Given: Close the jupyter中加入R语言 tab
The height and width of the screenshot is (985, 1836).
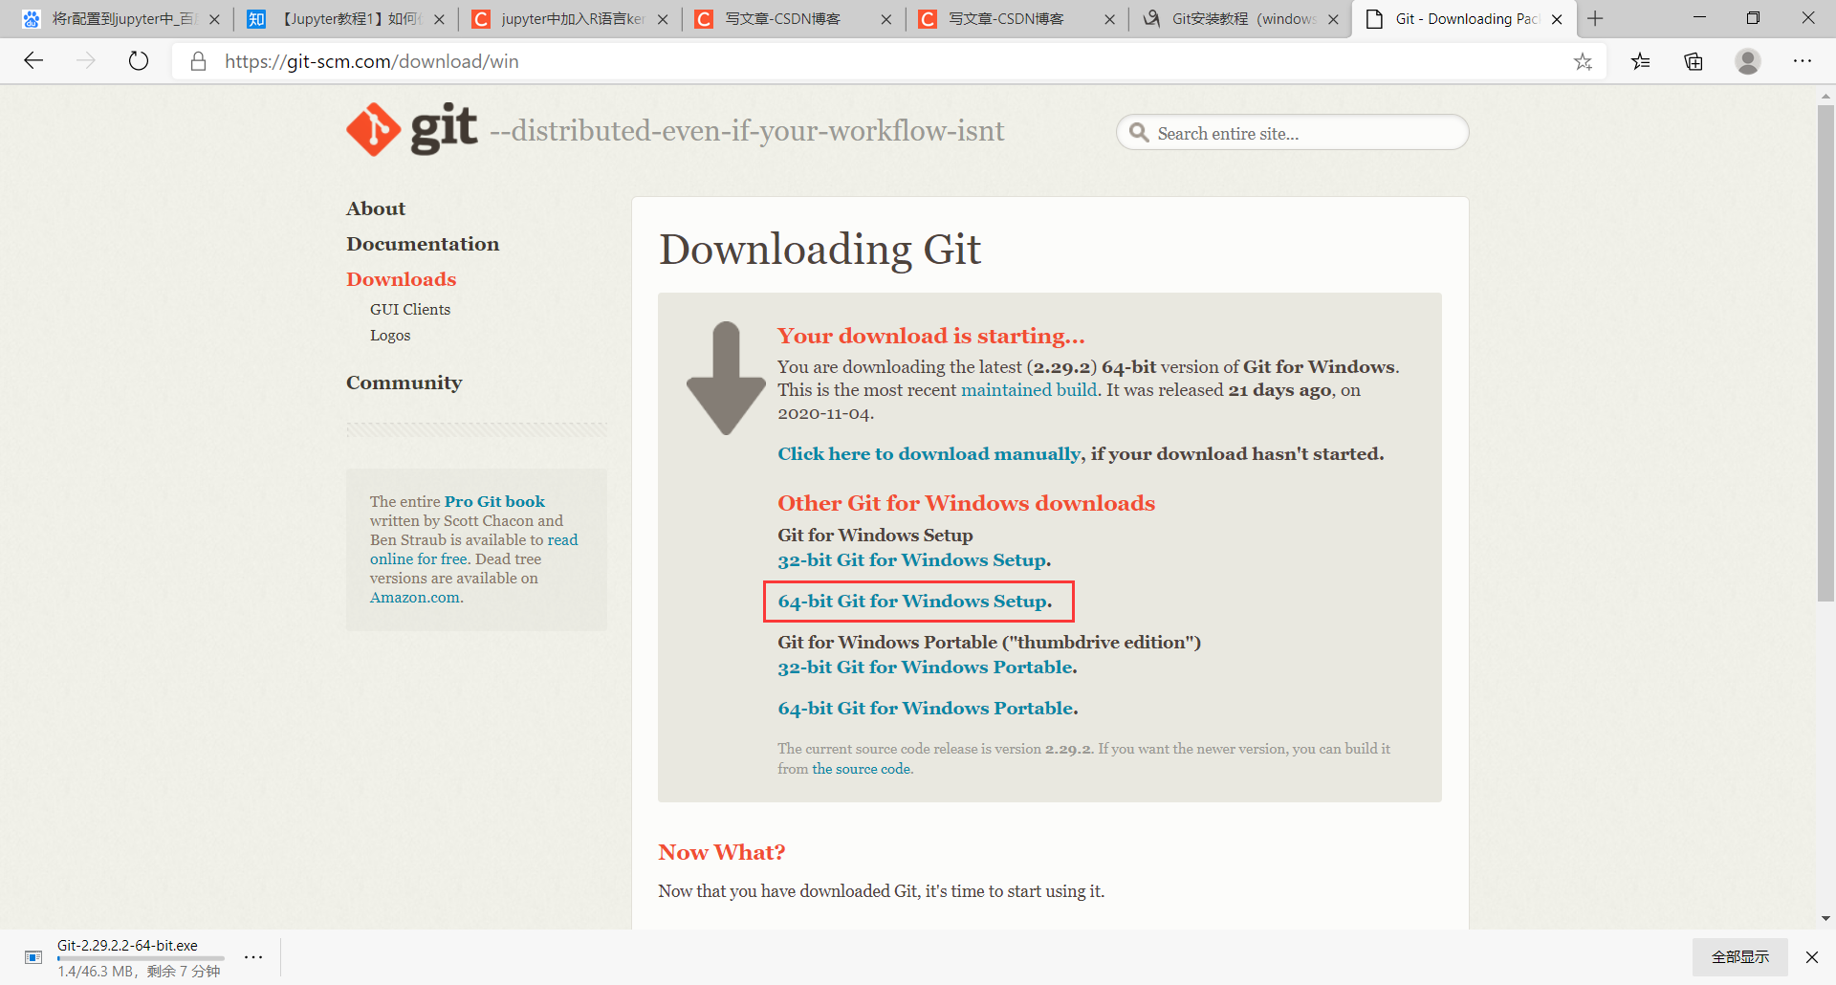Looking at the screenshot, I should (663, 19).
